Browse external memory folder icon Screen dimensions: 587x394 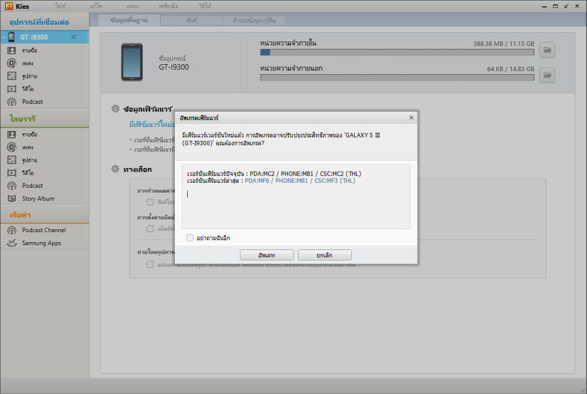(547, 75)
